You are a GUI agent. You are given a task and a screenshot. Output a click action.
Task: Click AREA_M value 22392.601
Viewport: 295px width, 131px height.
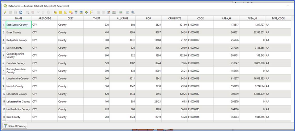252,32
